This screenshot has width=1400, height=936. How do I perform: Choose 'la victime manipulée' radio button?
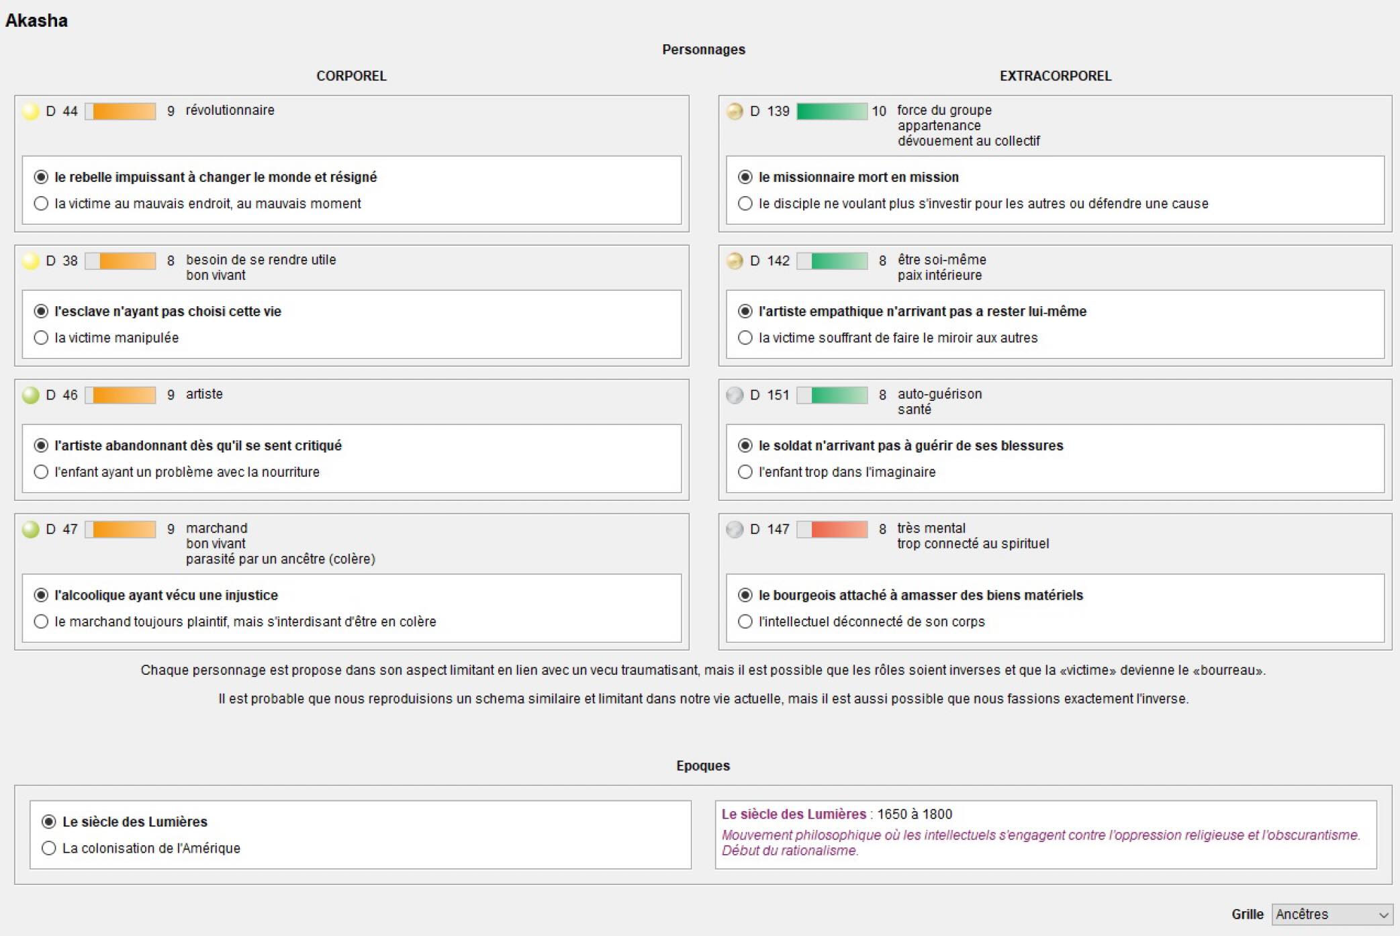click(x=41, y=338)
